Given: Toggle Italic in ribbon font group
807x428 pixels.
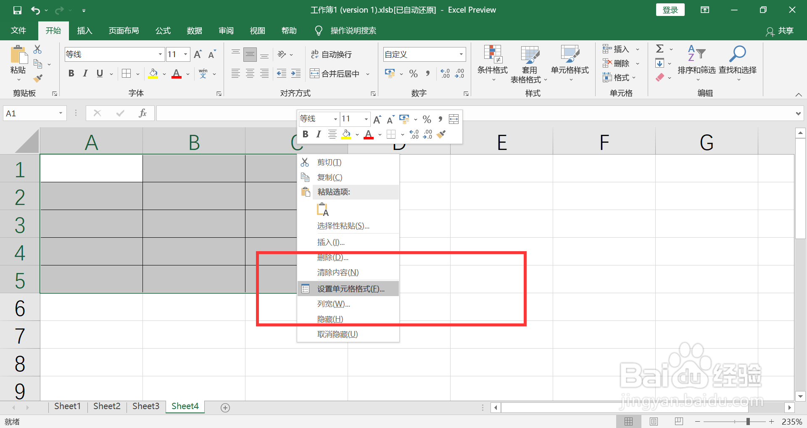Looking at the screenshot, I should pos(85,74).
